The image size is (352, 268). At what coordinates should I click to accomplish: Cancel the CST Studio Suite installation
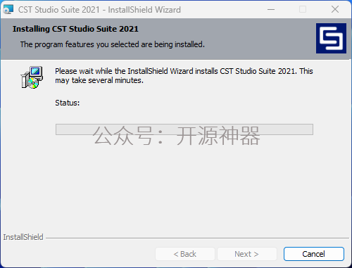click(314, 254)
